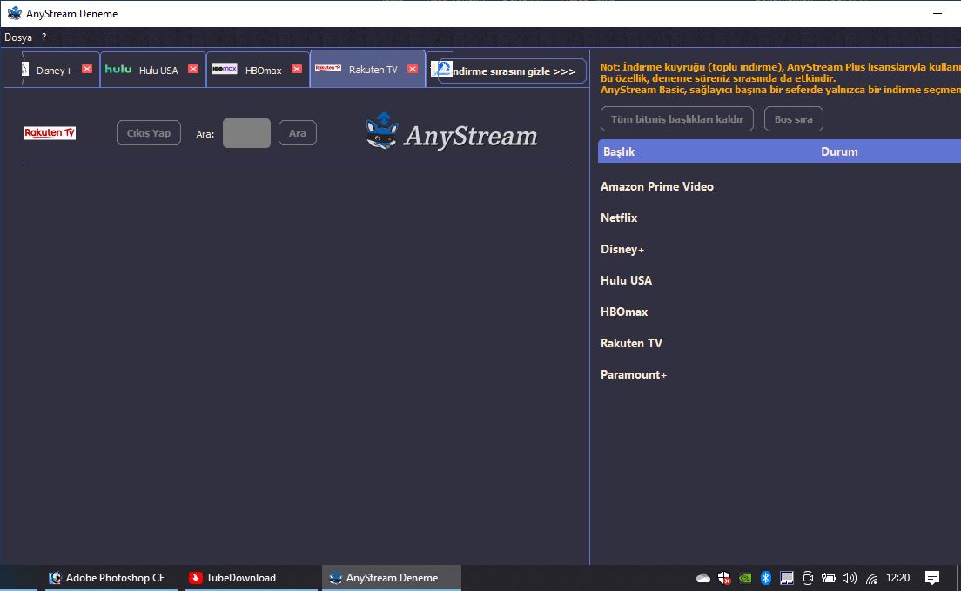Close the Hulu USA tab
961x591 pixels.
[x=193, y=69]
